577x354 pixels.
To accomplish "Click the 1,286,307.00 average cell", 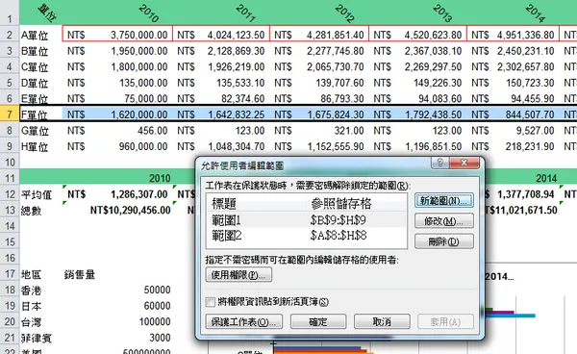I will [117, 194].
